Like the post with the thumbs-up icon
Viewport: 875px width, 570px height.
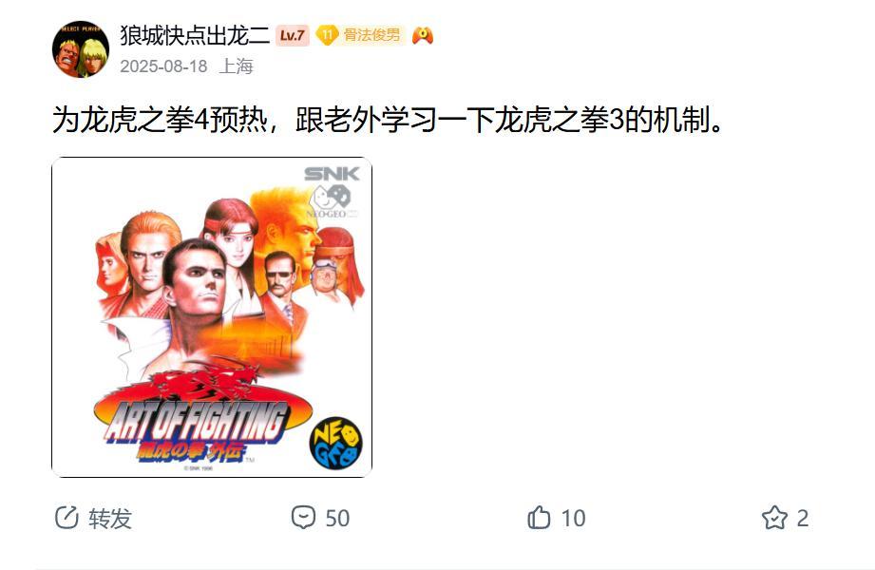click(539, 518)
